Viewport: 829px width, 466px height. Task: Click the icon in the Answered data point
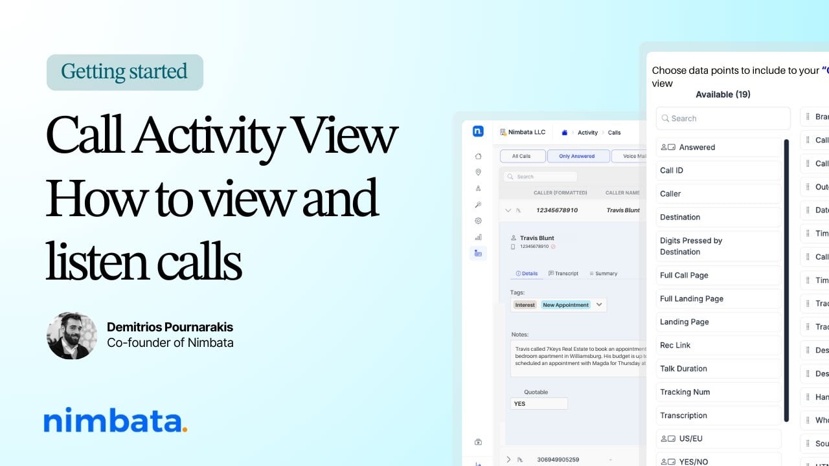(668, 147)
